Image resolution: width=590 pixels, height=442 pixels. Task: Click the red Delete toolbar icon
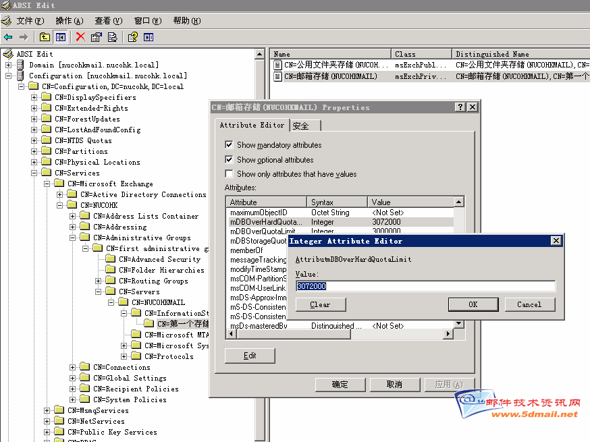(80, 37)
